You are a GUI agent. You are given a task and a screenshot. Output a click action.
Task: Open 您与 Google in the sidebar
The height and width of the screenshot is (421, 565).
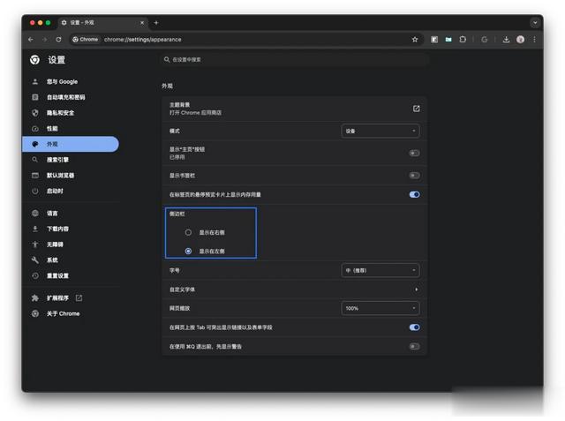point(71,82)
